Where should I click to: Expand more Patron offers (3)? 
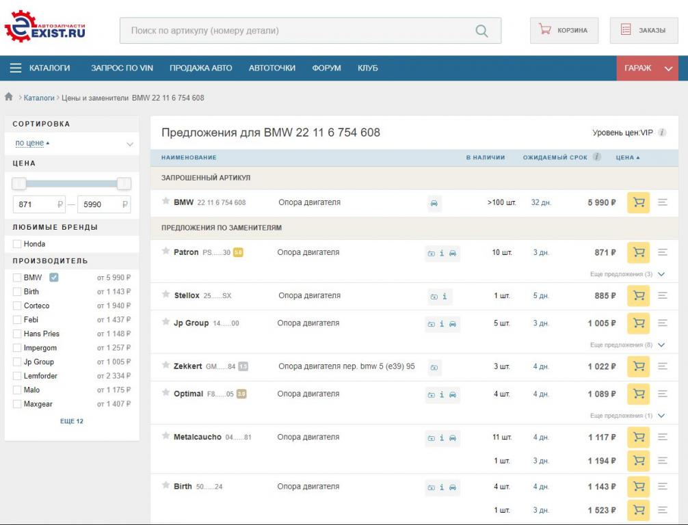627,274
